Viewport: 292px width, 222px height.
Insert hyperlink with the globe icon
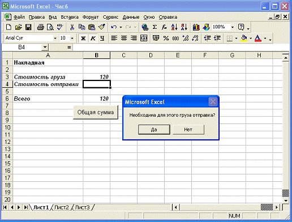(145, 27)
